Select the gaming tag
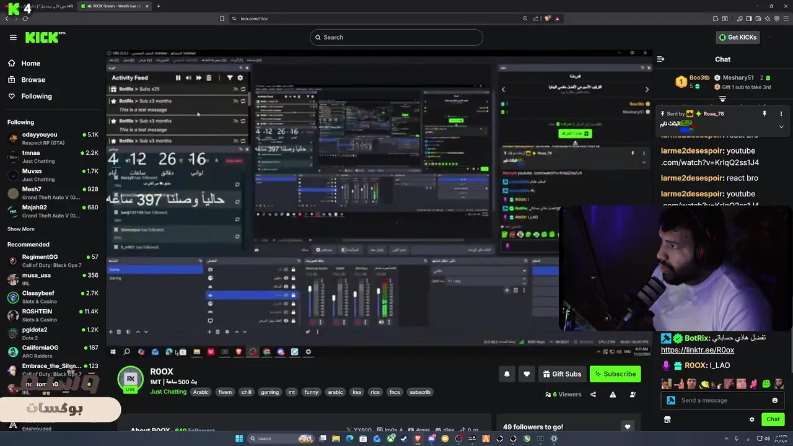 (x=269, y=392)
